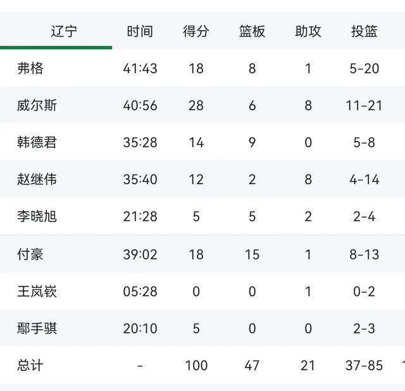Select player 王岚嵚
This screenshot has width=405, height=391.
pos(37,292)
